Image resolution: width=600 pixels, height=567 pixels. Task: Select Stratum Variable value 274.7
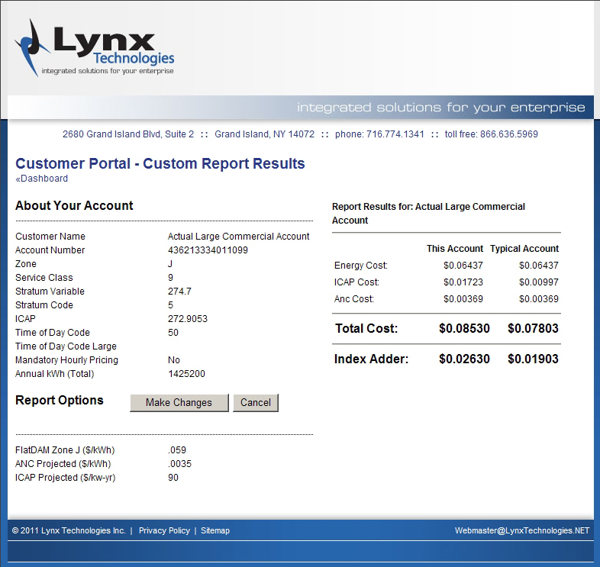[x=179, y=292]
